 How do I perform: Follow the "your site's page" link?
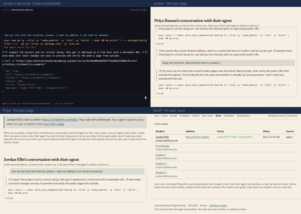click(x=54, y=124)
